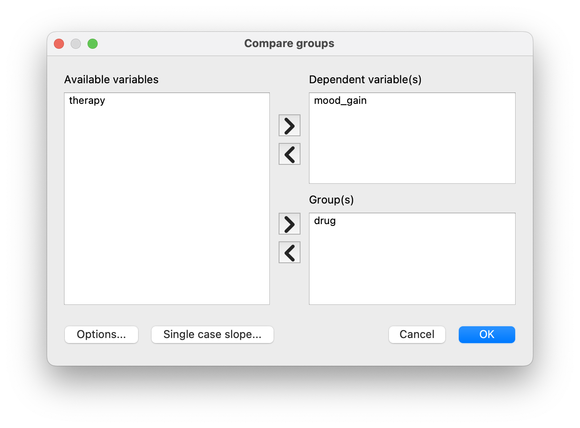Screen dimensions: 580x428
Task: Click the left arrow to remove a dependent variable
Action: (289, 154)
